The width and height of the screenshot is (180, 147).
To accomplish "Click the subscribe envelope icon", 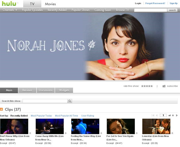I will tap(164, 86).
